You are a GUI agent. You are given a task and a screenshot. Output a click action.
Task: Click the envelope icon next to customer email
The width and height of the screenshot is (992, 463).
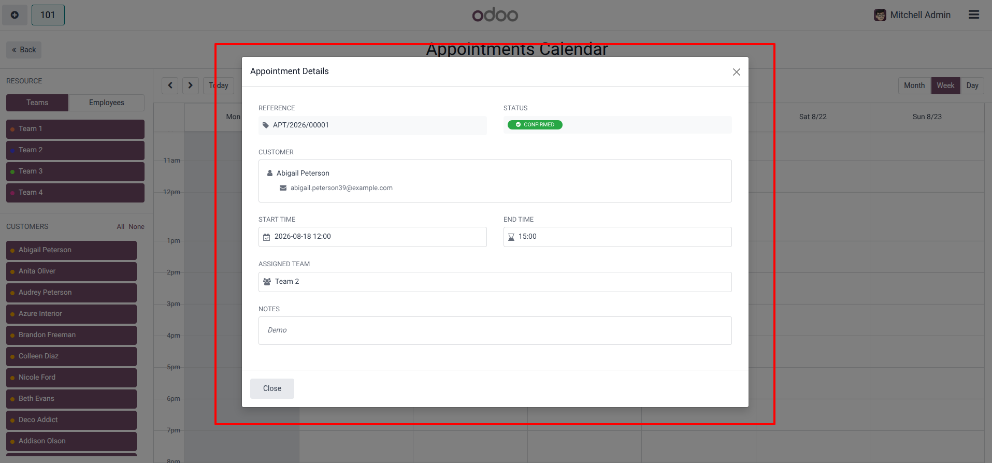tap(283, 188)
